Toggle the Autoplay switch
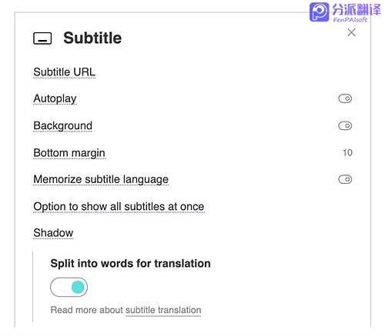 point(345,98)
